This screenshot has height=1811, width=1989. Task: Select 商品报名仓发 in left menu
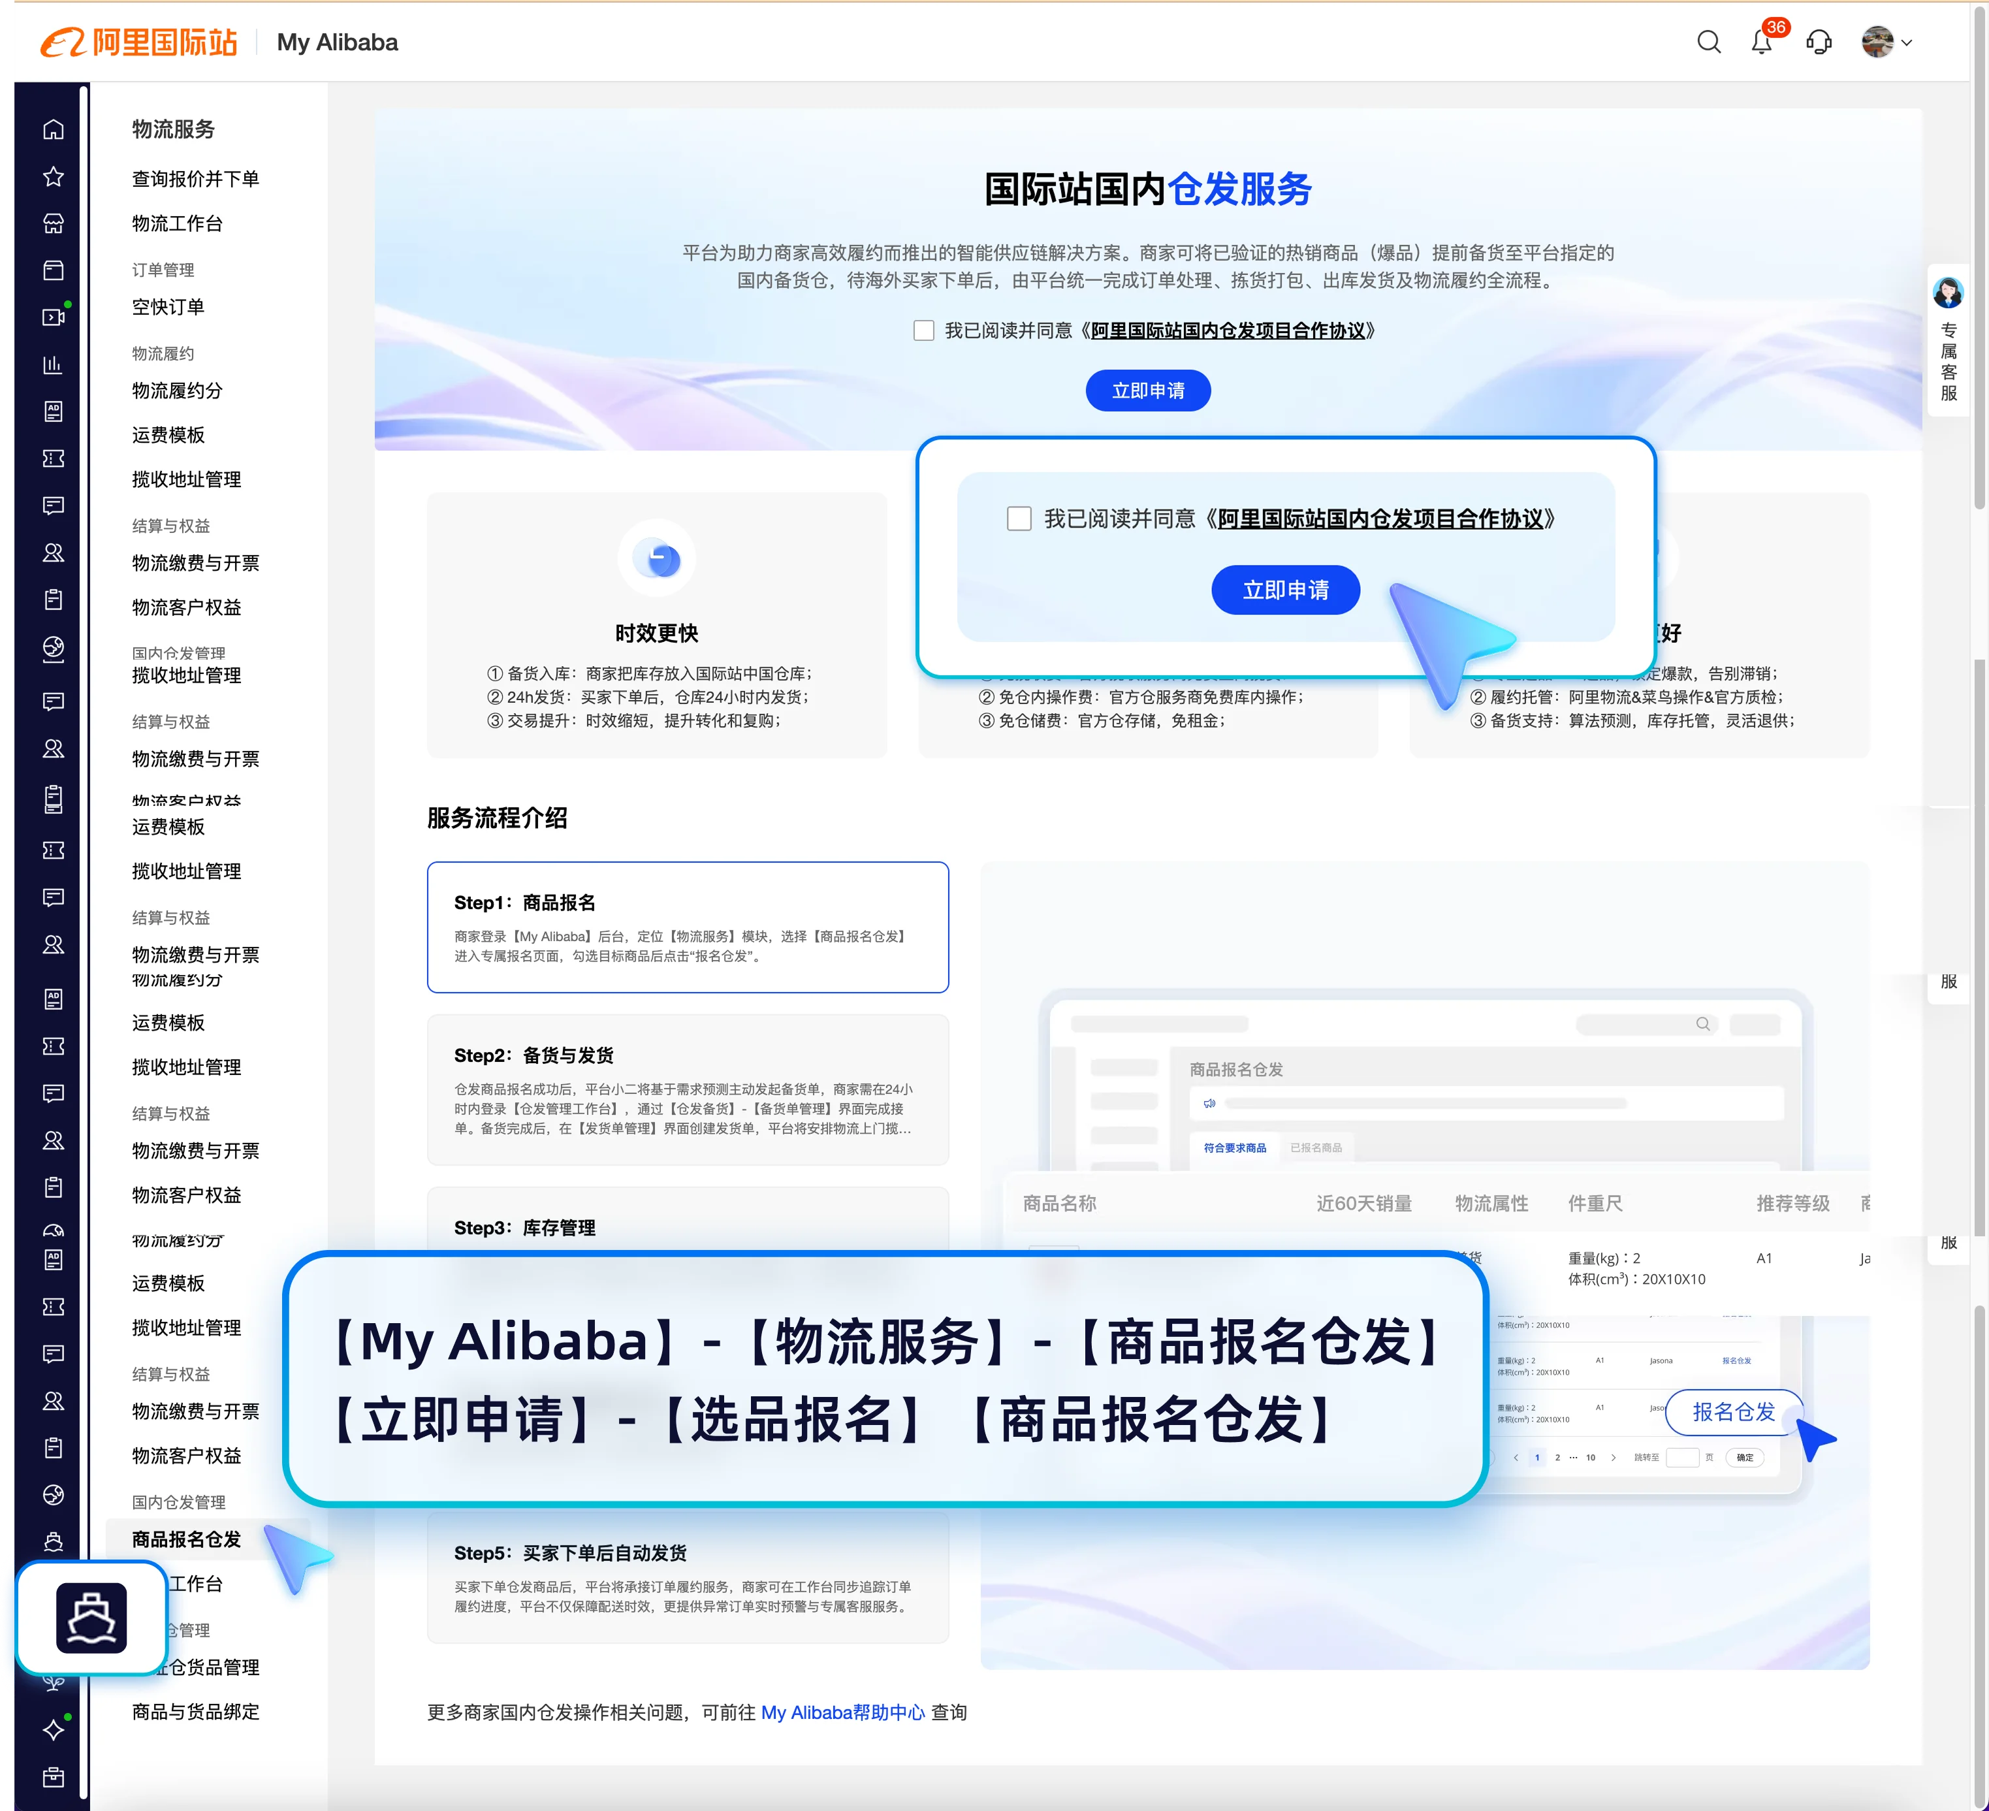coord(187,1539)
